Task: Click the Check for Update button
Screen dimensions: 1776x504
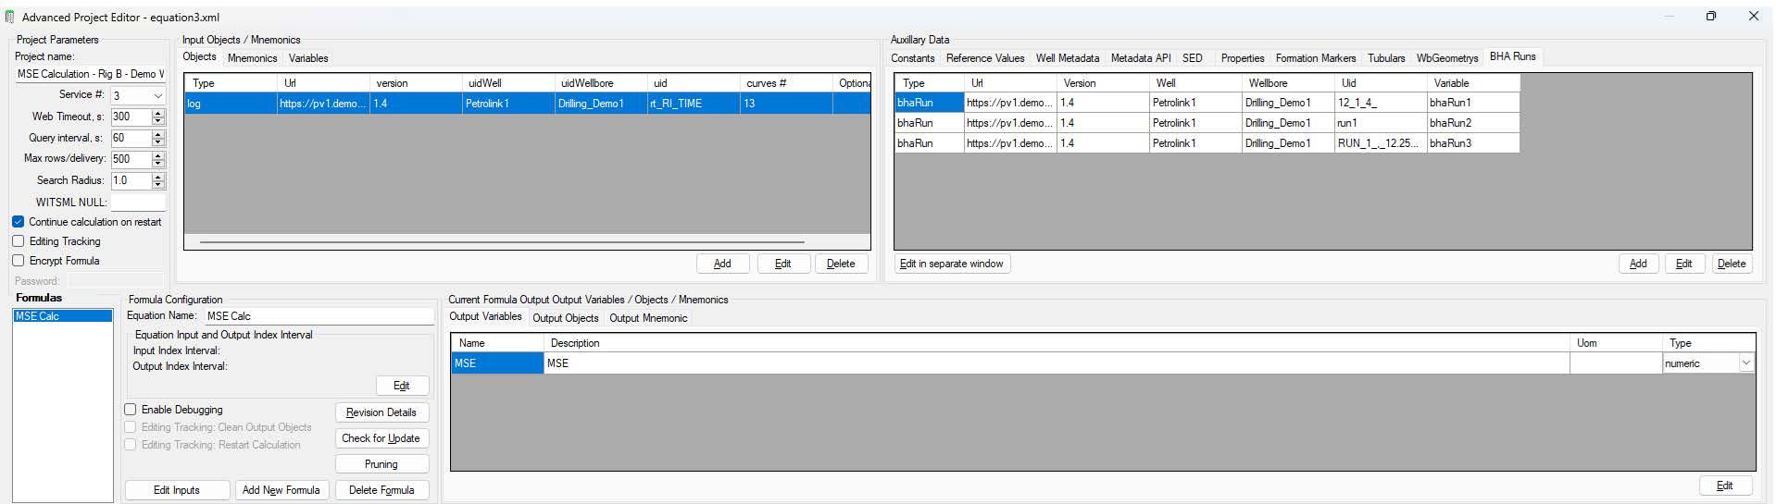Action: [x=381, y=438]
